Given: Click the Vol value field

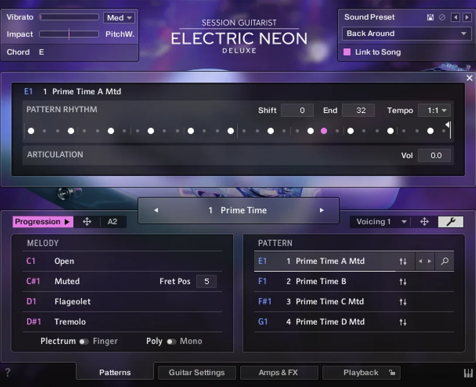Looking at the screenshot, I should click(x=435, y=155).
